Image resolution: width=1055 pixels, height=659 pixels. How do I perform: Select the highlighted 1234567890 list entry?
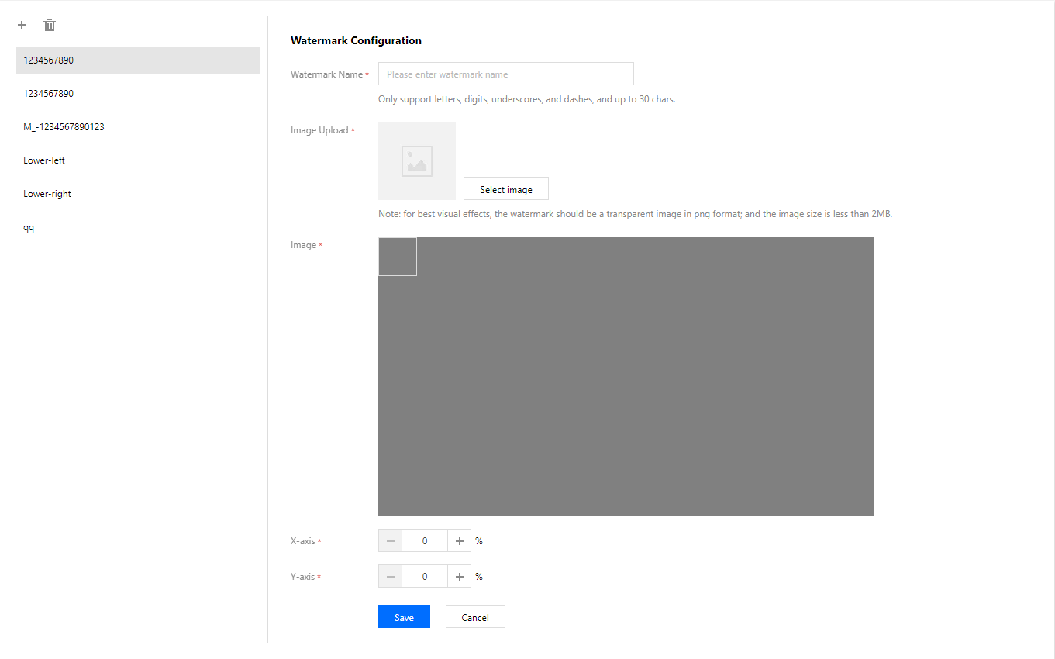click(x=137, y=60)
